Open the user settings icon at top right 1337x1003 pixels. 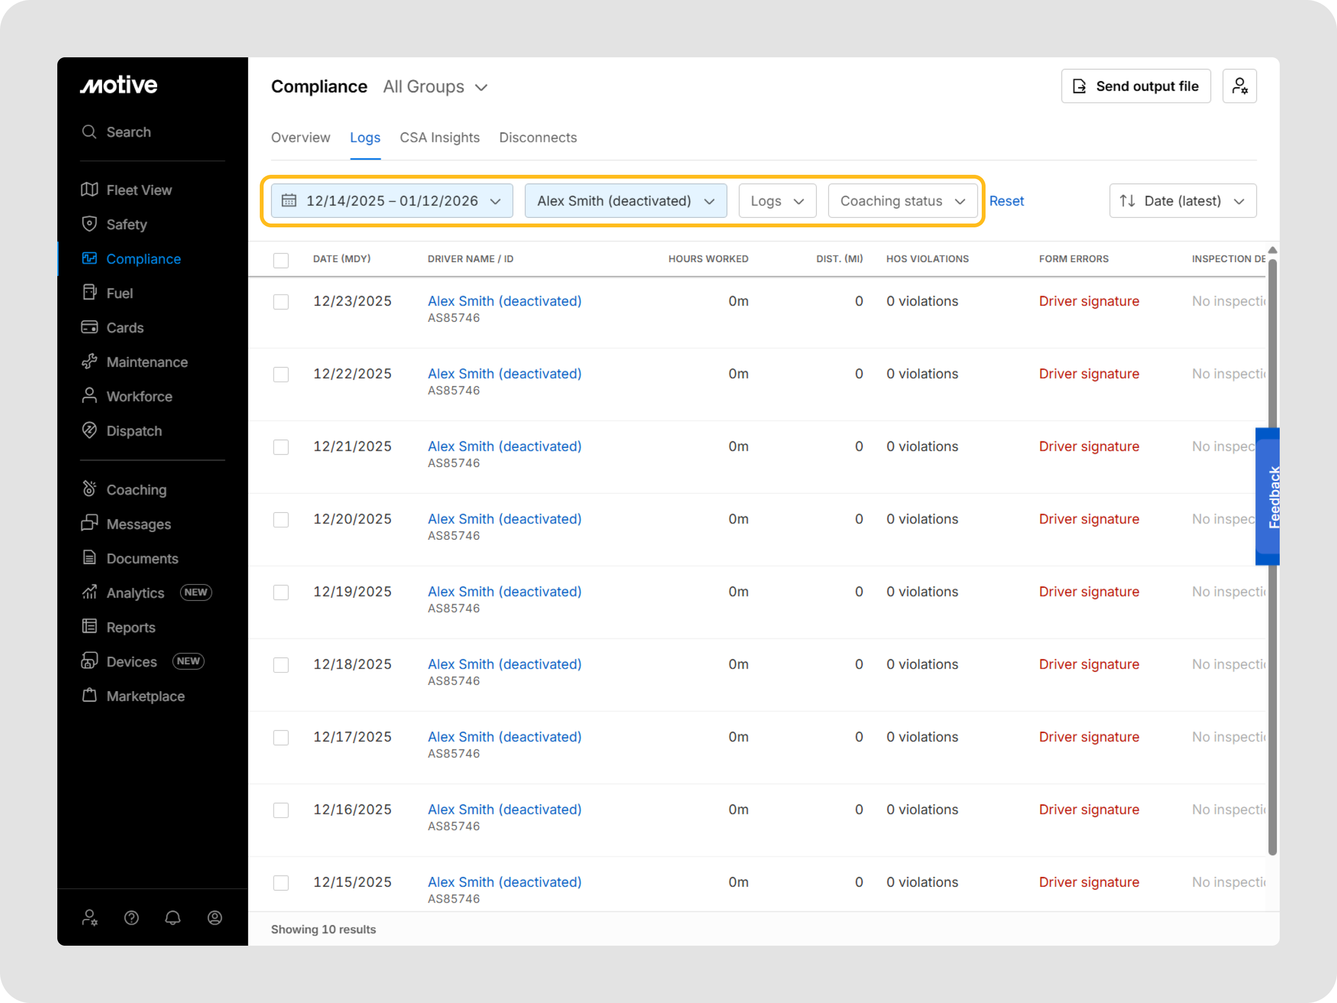(x=1239, y=86)
